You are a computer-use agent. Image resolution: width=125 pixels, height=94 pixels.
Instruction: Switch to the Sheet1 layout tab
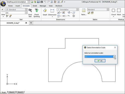point(12,92)
